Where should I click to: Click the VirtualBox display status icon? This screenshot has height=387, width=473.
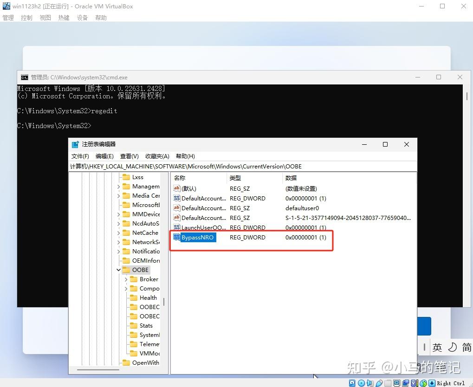click(x=396, y=382)
